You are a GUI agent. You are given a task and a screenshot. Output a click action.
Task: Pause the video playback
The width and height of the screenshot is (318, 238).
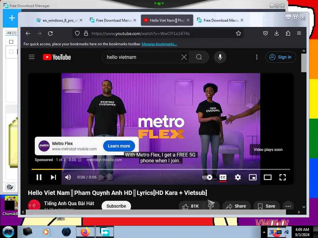(x=39, y=177)
